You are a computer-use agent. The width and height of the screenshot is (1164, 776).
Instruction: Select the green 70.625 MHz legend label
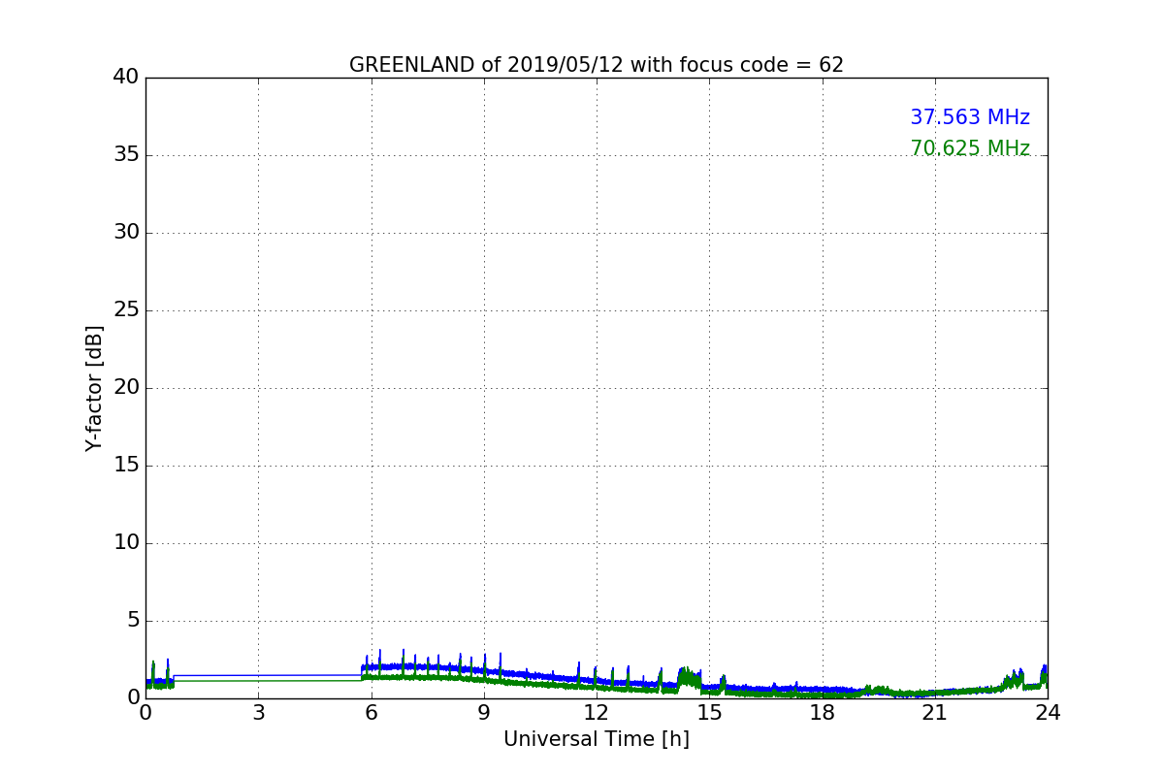coord(970,148)
